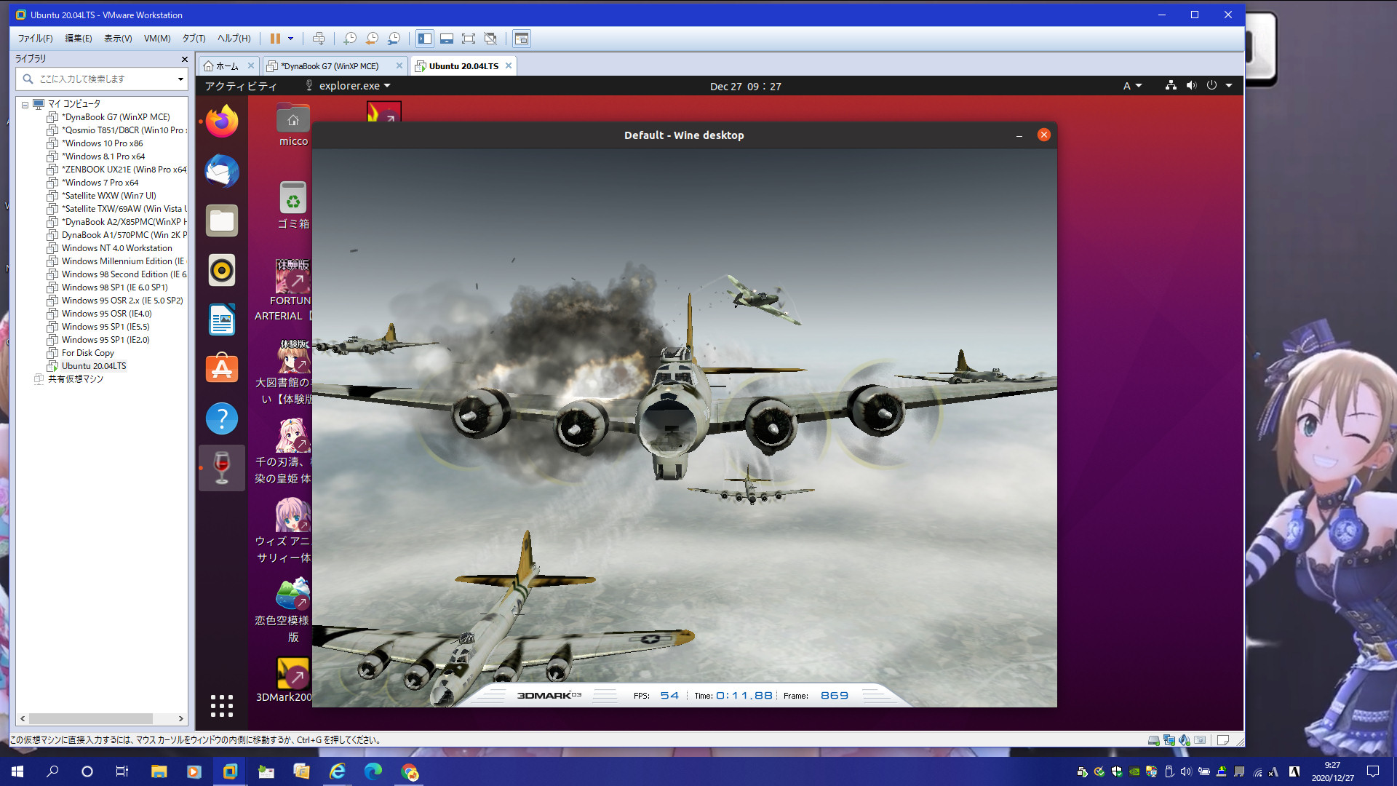1397x786 pixels.
Task: Toggle console view button in toolbar
Action: pyautogui.click(x=522, y=39)
